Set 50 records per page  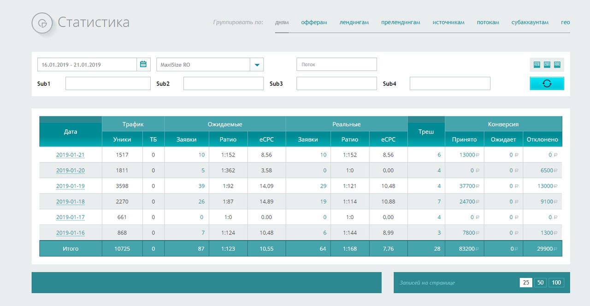(540, 283)
